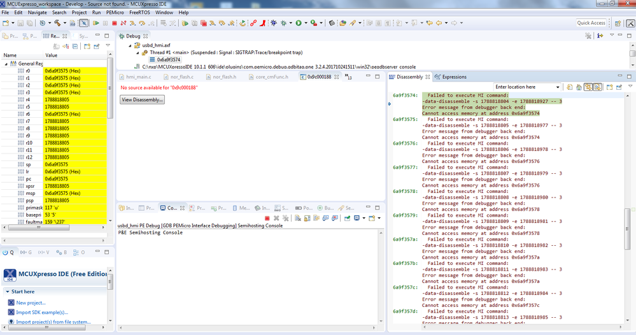
Task: Open Debug view menu triangle
Action: [612, 36]
